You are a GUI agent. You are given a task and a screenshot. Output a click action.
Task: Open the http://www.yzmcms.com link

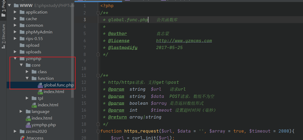pyautogui.click(x=184, y=41)
